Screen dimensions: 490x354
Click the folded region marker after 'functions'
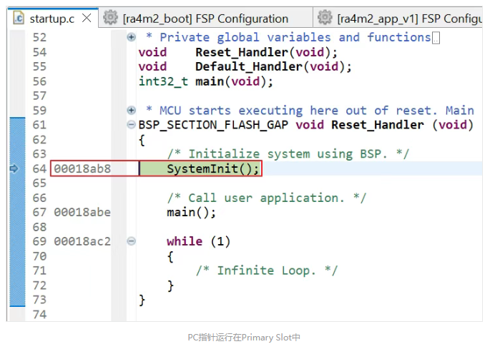tap(436, 38)
